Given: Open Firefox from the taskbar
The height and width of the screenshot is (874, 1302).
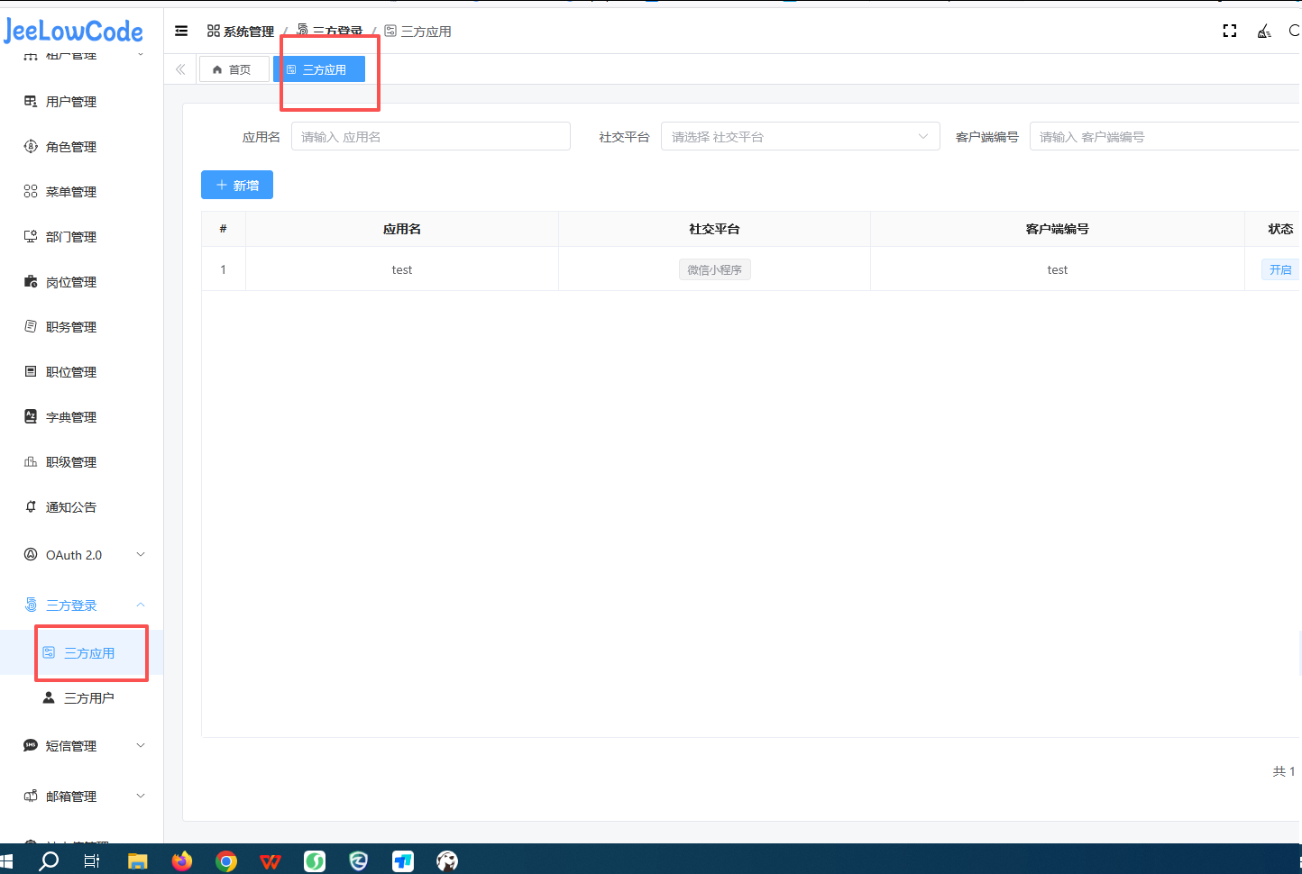Looking at the screenshot, I should (182, 860).
